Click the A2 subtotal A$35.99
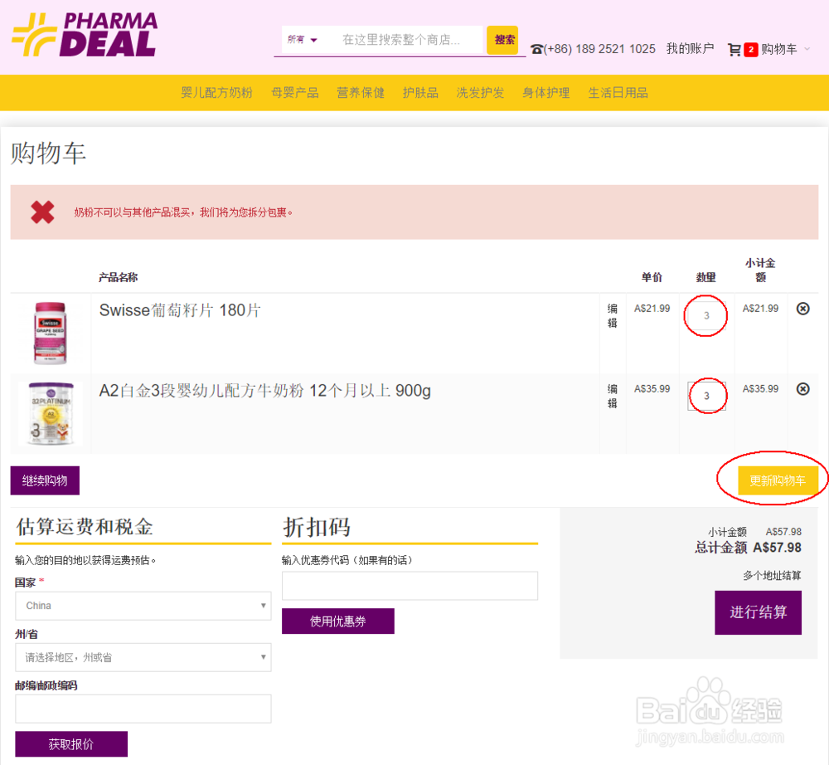This screenshot has height=765, width=829. [760, 389]
